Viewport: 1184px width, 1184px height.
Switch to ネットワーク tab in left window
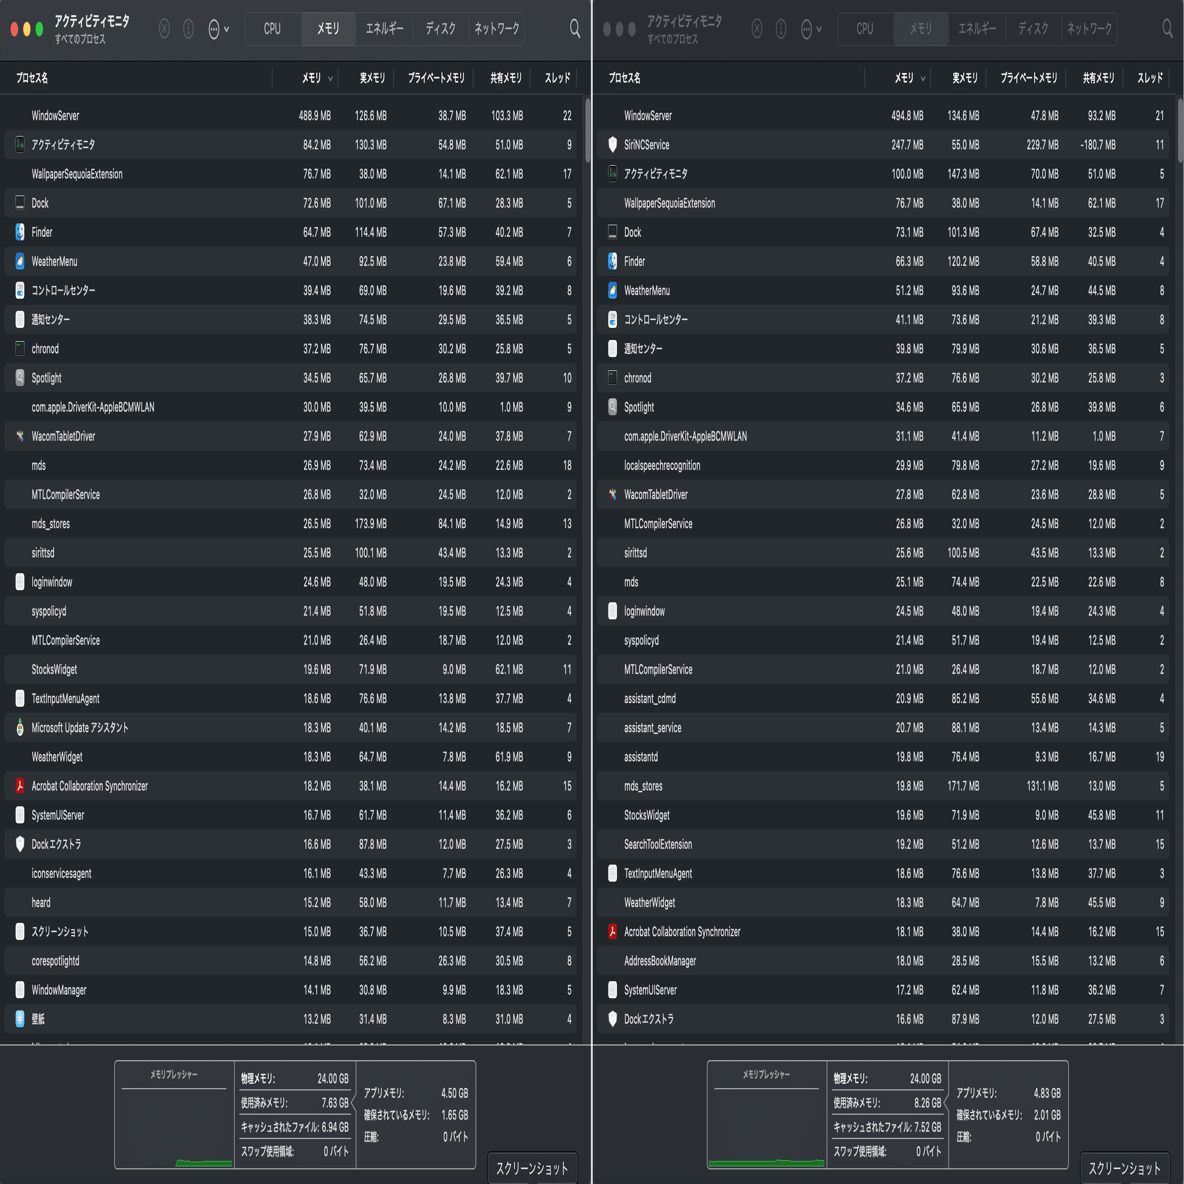point(497,29)
